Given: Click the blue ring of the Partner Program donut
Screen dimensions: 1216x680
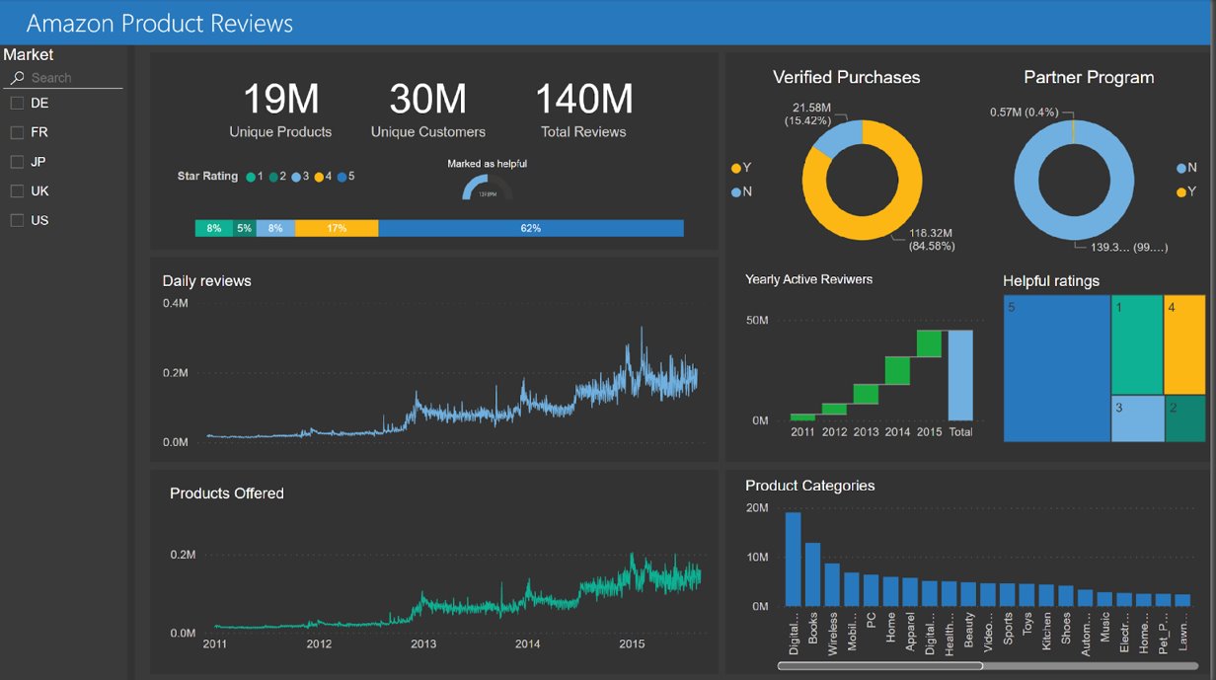Looking at the screenshot, I should coord(1074,230).
